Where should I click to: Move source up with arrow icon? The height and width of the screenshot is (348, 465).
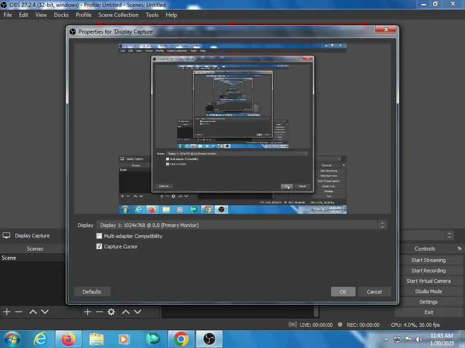coord(125,312)
